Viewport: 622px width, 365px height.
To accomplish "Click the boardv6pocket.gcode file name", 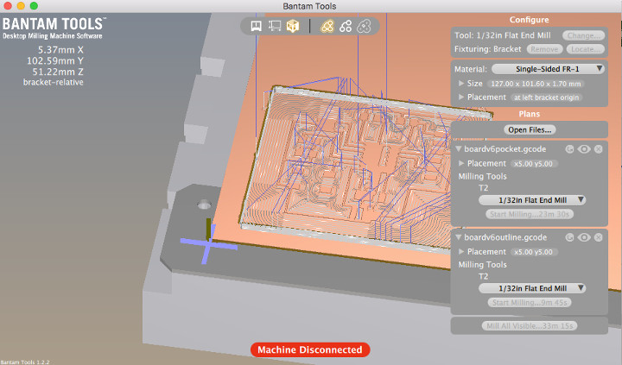I will point(505,149).
